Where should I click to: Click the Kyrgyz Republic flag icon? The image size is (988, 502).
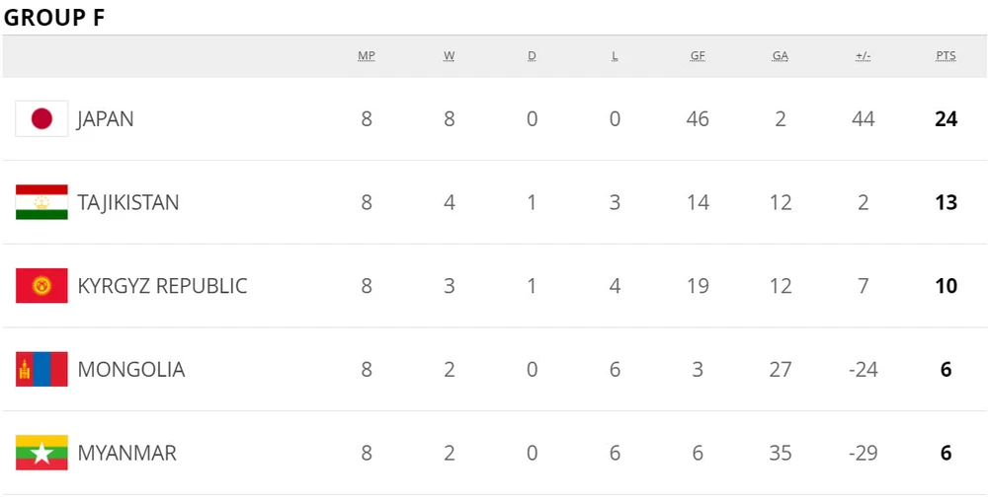coord(41,286)
